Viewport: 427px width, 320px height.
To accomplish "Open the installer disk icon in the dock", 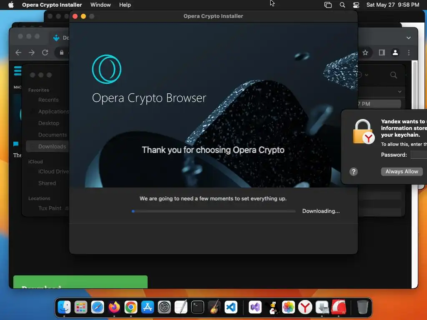I will (322, 307).
